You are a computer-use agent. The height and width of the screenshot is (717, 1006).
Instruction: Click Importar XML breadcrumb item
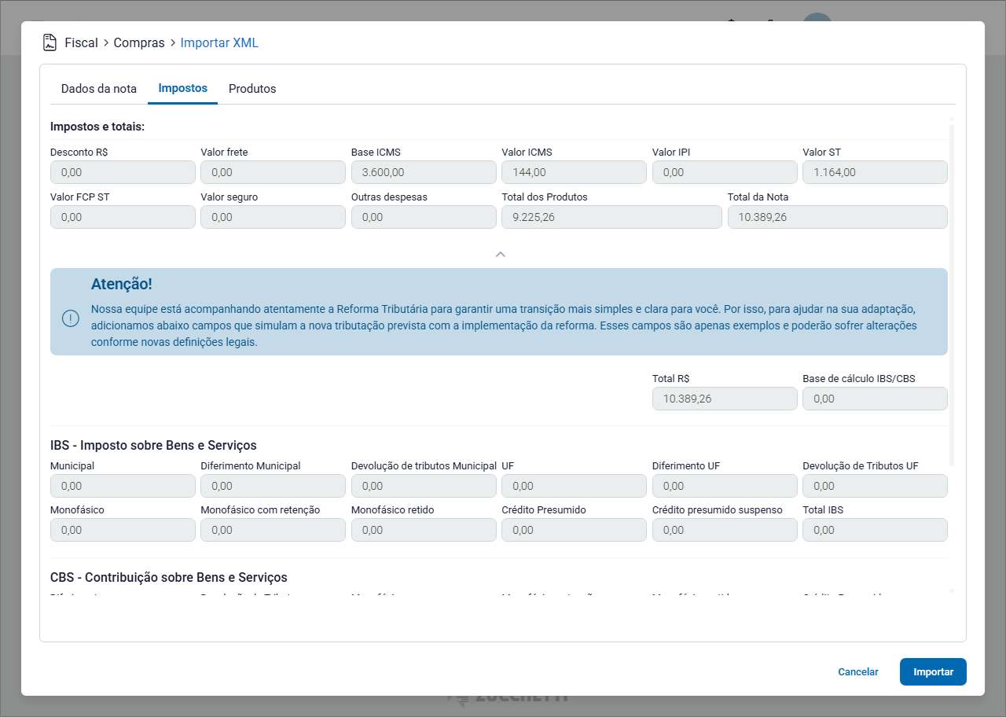[x=219, y=43]
